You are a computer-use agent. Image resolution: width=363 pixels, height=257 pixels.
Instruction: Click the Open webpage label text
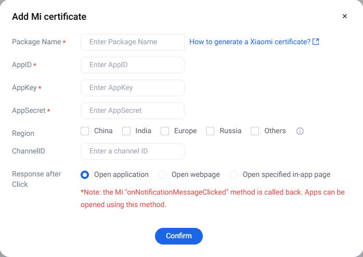[196, 175]
